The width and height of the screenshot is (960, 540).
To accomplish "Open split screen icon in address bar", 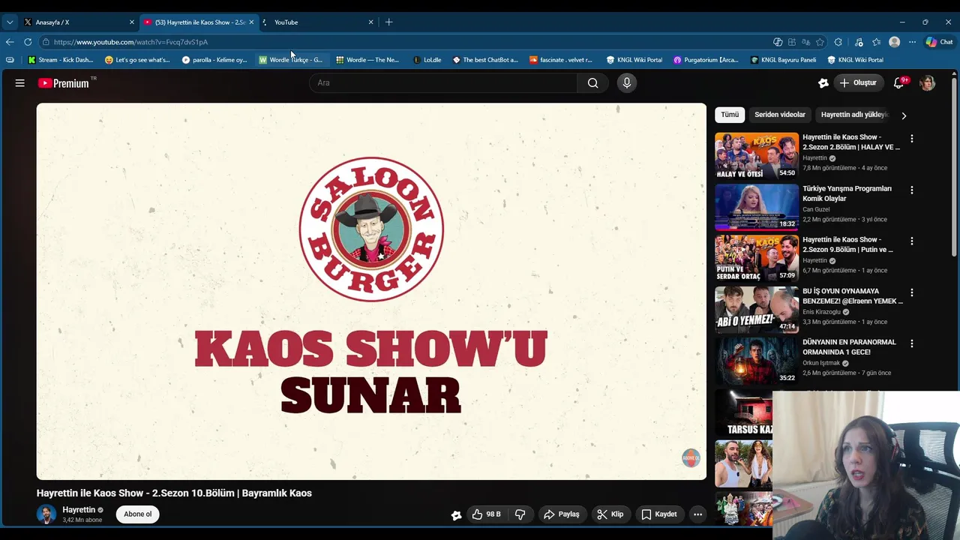I will point(791,42).
